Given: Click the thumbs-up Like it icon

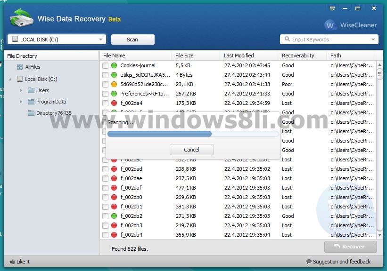Looking at the screenshot, I should [x=12, y=262].
